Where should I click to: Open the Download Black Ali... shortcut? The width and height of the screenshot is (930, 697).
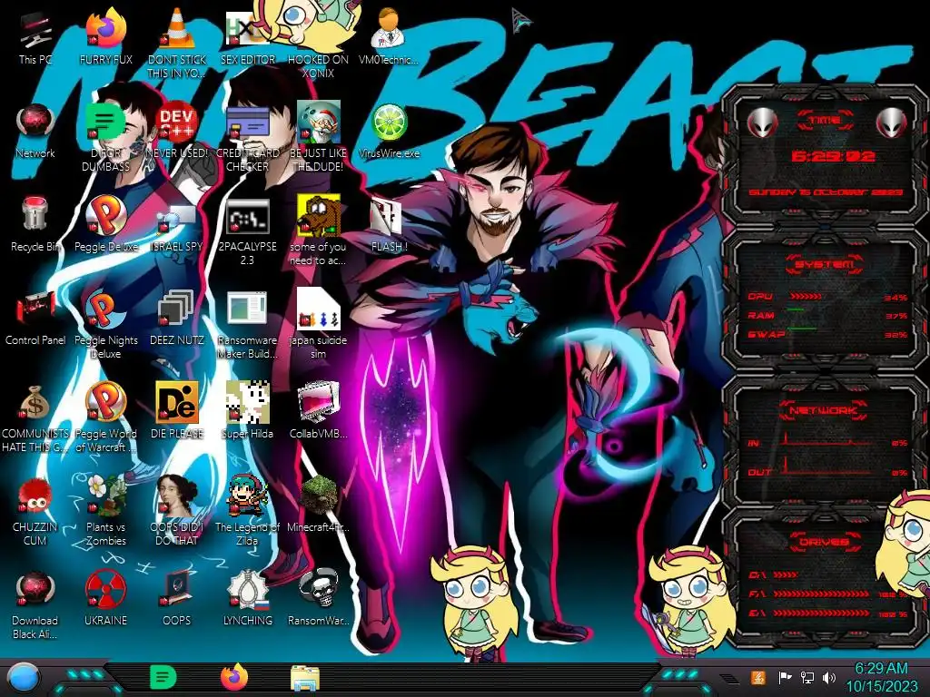pos(35,604)
